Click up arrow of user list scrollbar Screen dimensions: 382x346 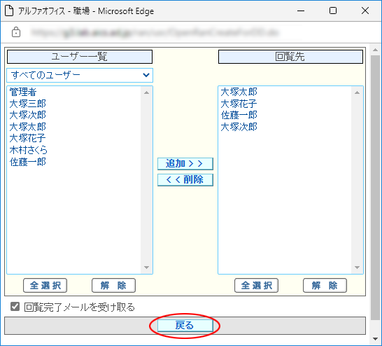click(x=146, y=92)
